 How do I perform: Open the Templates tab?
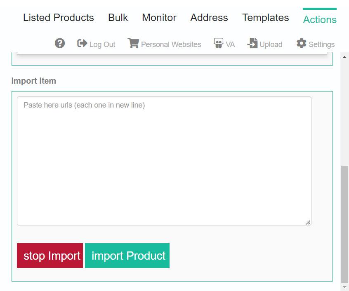point(266,18)
